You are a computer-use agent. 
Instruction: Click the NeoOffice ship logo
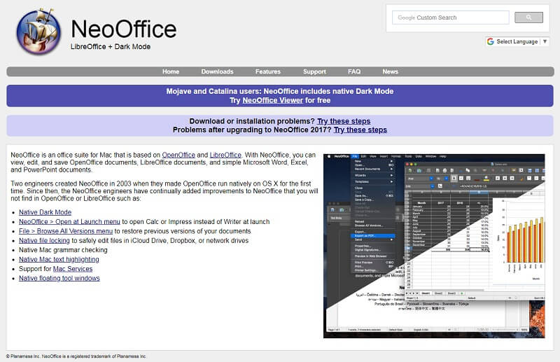[38, 32]
